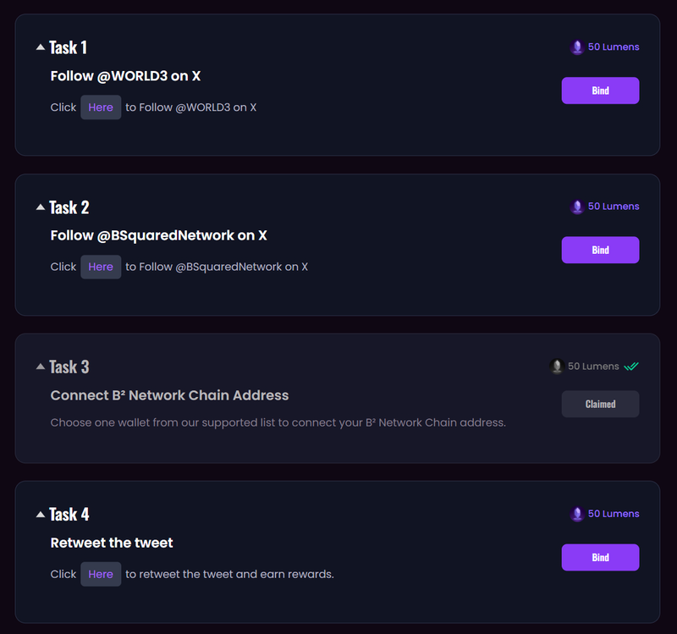Click the Retweet the tweet heading
Image resolution: width=677 pixels, height=634 pixels.
112,543
